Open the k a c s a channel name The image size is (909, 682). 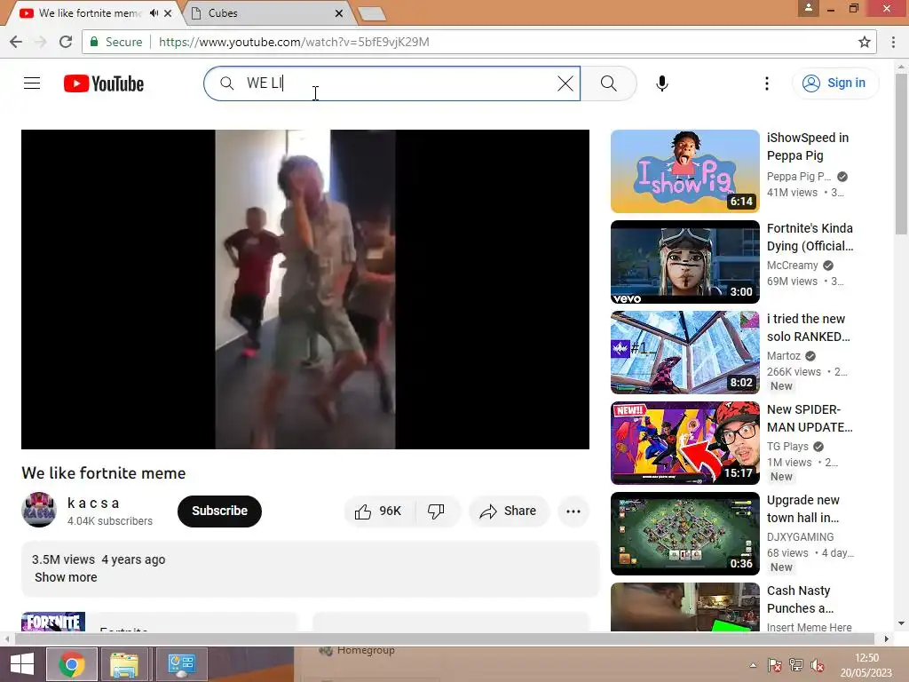coord(93,503)
